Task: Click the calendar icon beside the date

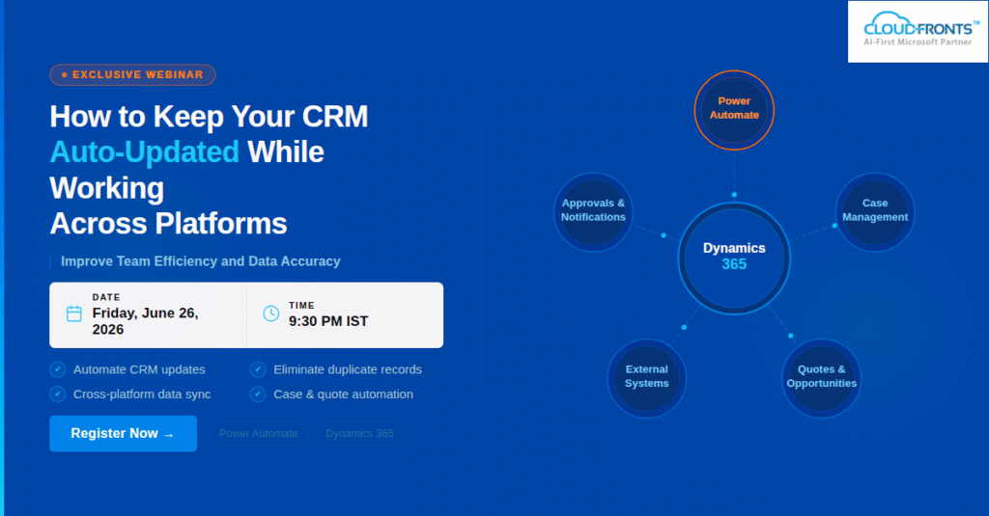Action: coord(74,313)
